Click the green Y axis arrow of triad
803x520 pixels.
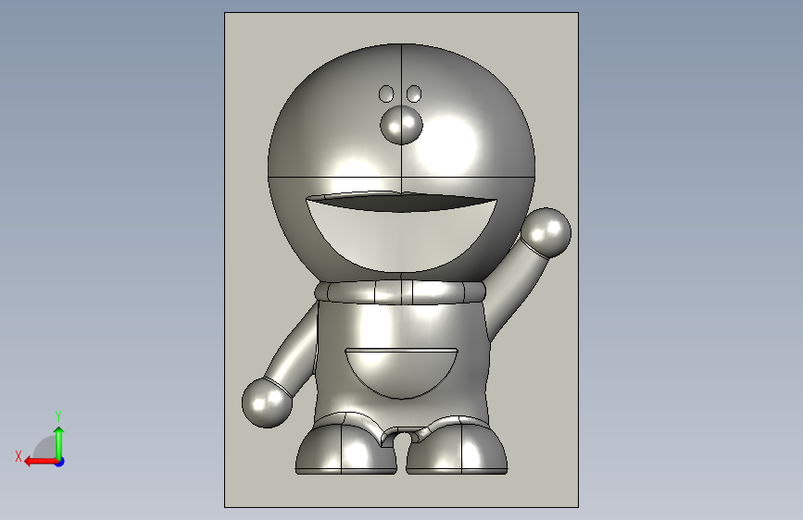59,443
